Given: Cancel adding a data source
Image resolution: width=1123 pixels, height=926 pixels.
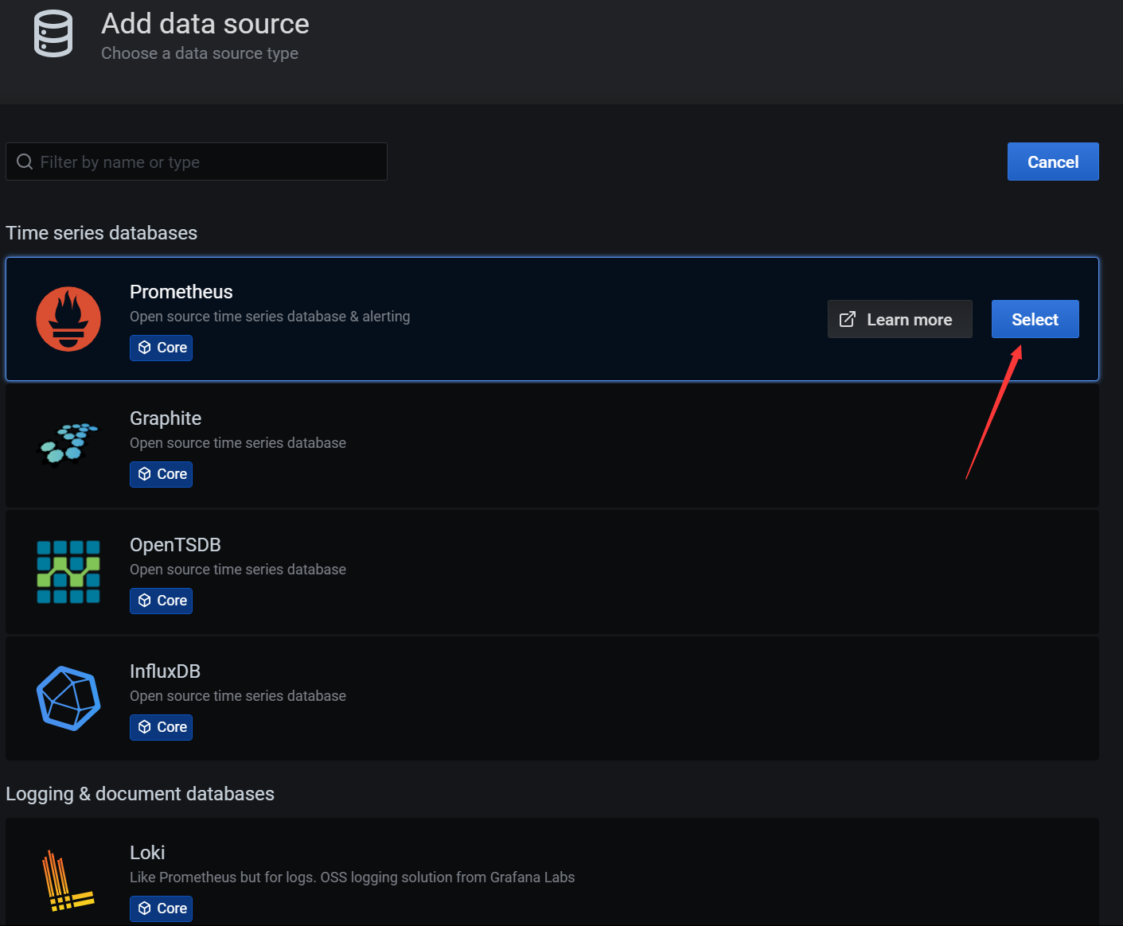Looking at the screenshot, I should 1053,161.
